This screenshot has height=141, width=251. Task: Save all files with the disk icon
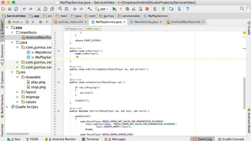(9, 9)
